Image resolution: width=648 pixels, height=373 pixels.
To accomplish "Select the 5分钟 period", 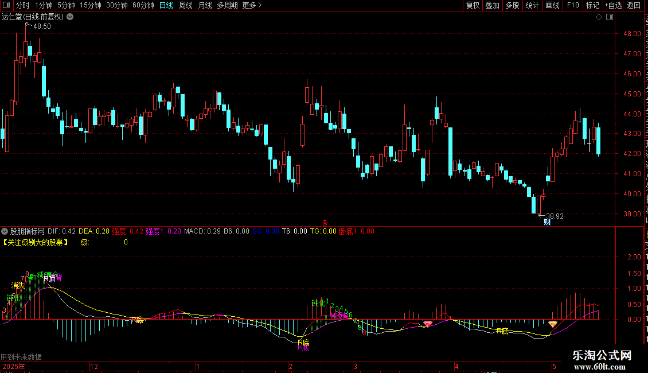I will (66, 5).
